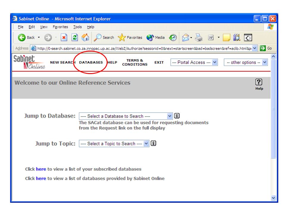Stop page loading with red X icon
The width and height of the screenshot is (286, 214).
[x=64, y=38]
